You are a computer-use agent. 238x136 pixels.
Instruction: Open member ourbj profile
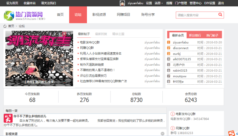coord(177,54)
